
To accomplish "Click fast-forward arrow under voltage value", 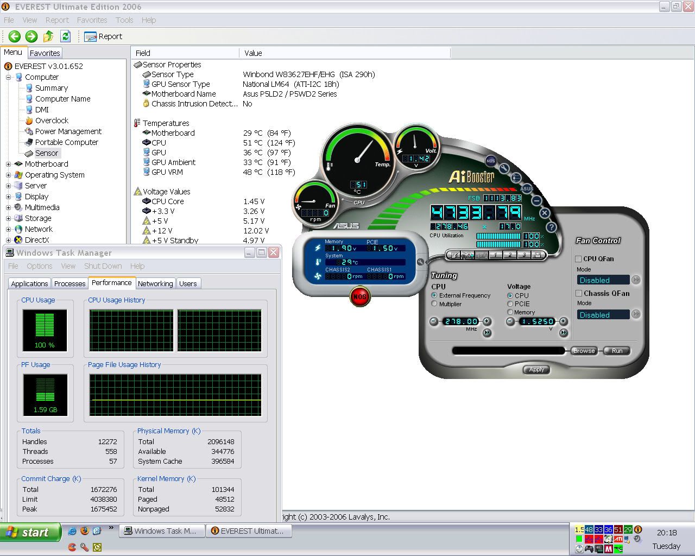I will pos(564,333).
